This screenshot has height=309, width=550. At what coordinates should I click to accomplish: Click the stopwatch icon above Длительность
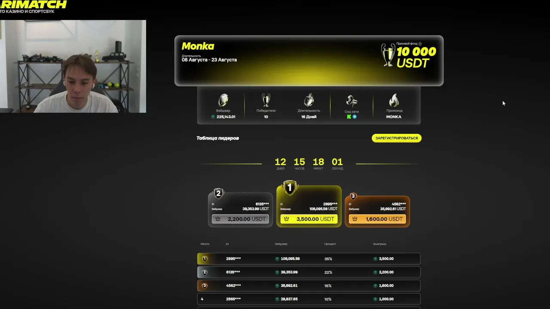point(309,100)
